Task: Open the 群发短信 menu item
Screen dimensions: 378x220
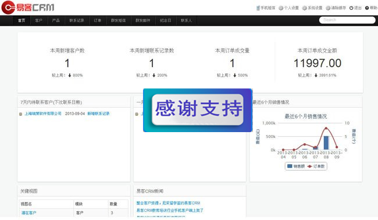Action: (119, 20)
